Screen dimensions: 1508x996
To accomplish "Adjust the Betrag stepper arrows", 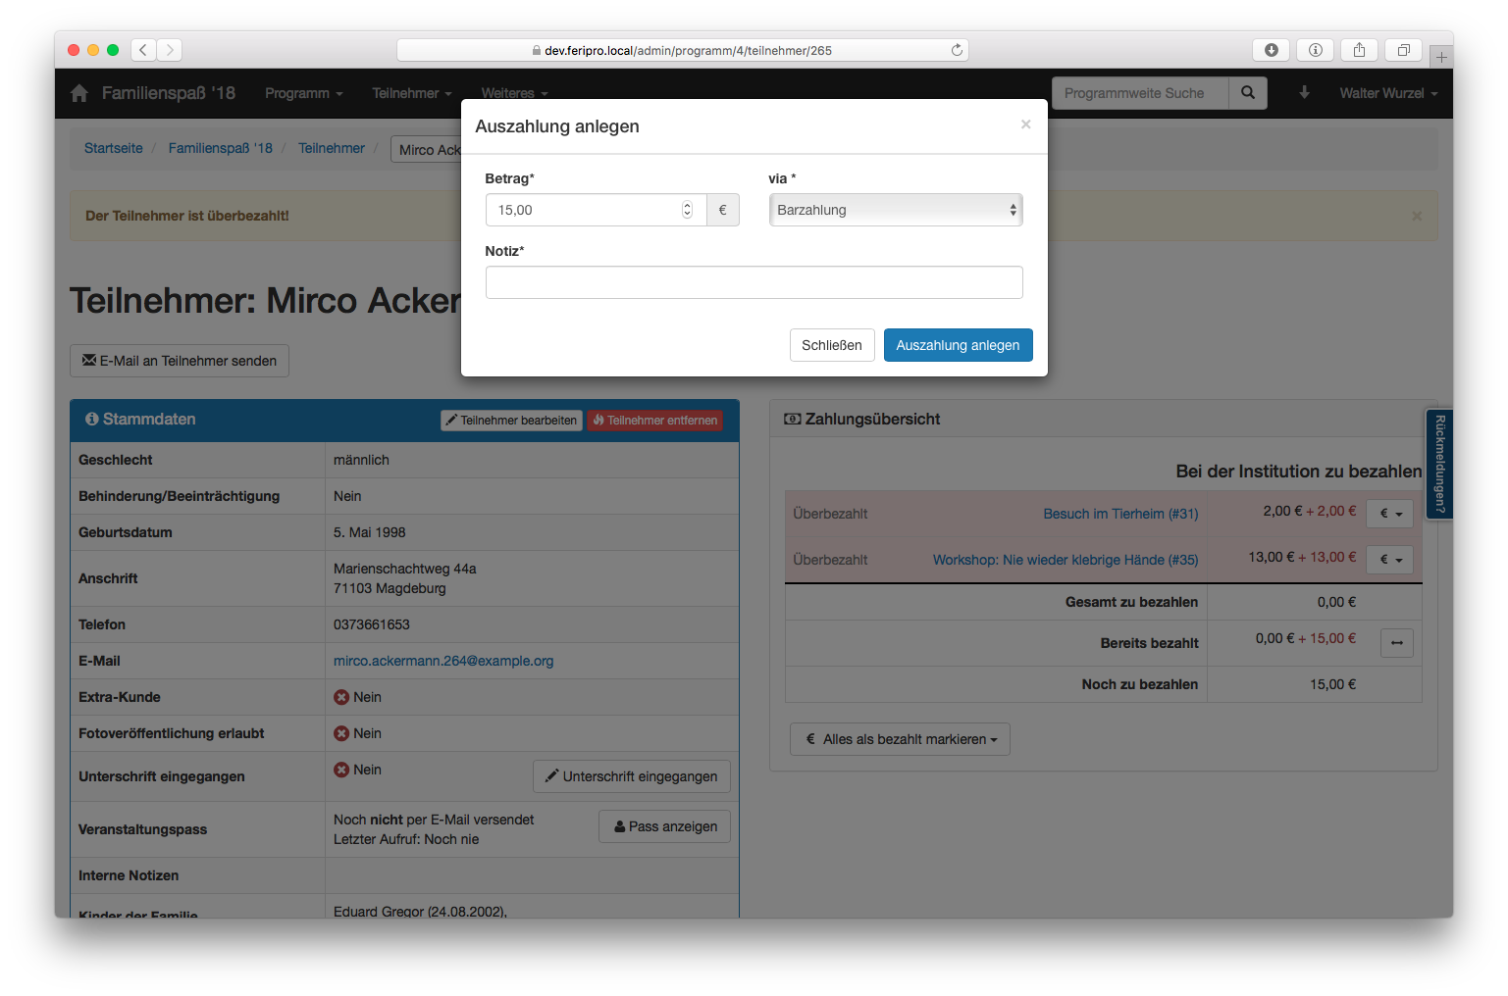I will click(687, 210).
